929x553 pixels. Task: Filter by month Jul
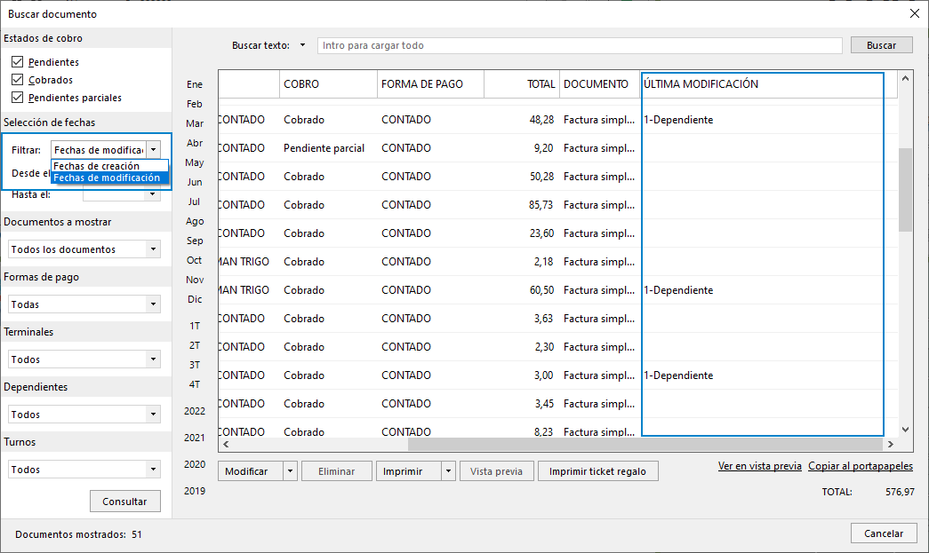pos(195,201)
